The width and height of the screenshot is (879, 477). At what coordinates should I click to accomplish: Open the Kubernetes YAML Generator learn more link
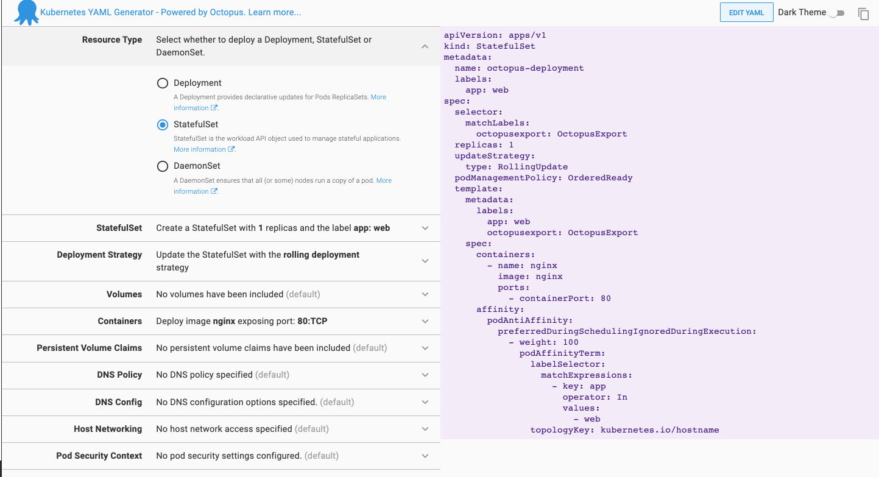coord(171,13)
